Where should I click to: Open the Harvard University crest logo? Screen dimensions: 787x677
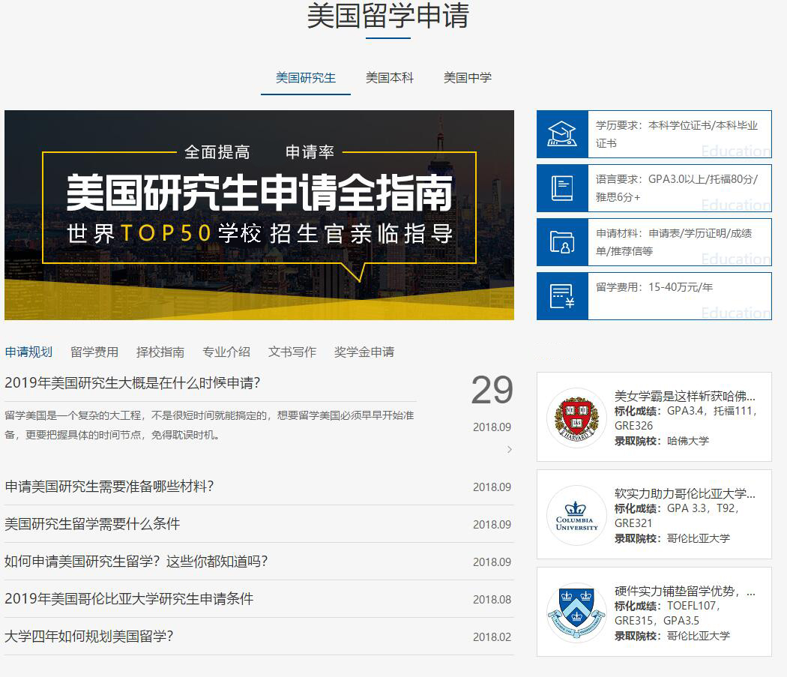point(576,418)
